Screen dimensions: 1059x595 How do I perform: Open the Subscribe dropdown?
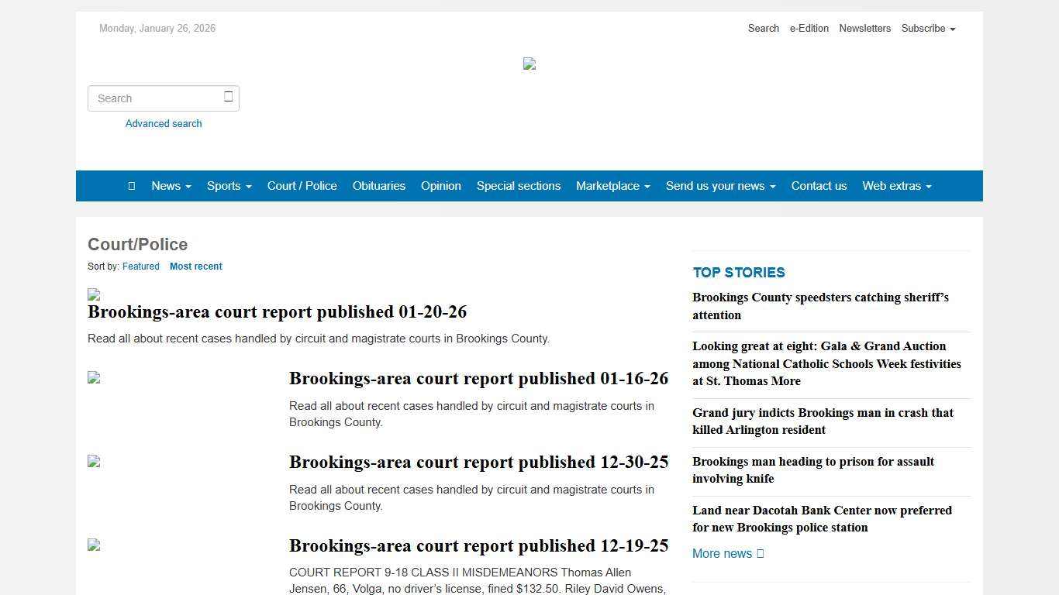pos(927,28)
